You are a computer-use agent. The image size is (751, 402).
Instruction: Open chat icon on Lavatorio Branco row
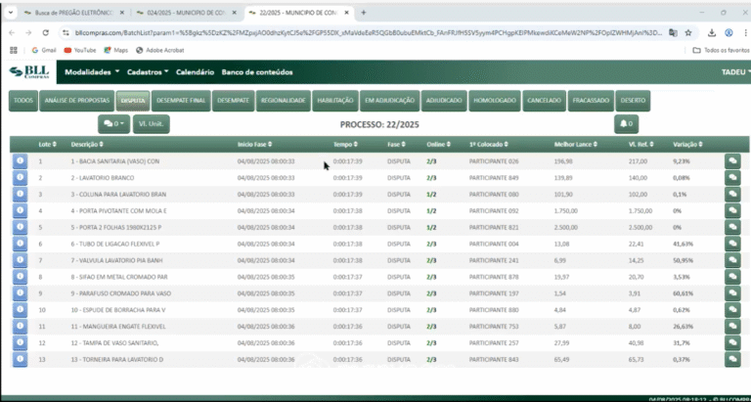pos(732,178)
